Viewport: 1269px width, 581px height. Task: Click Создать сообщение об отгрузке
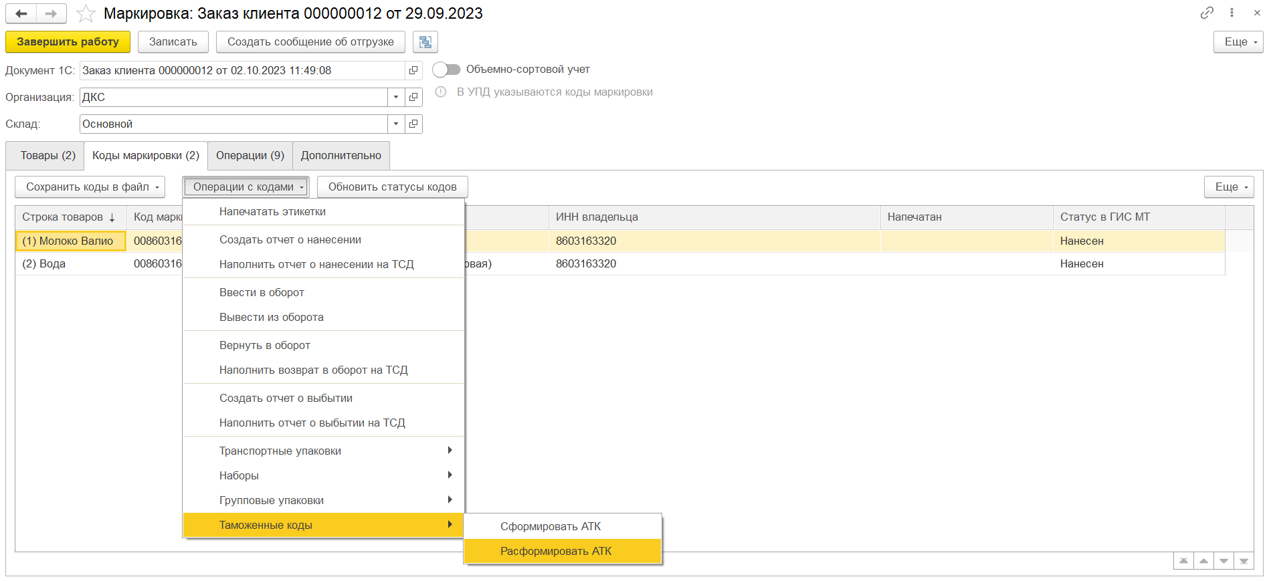click(x=311, y=42)
